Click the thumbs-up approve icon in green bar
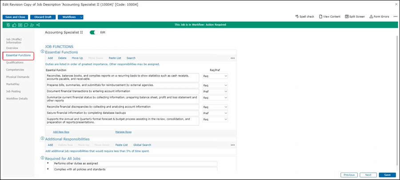This screenshot has height=180, width=400. click(x=14, y=24)
